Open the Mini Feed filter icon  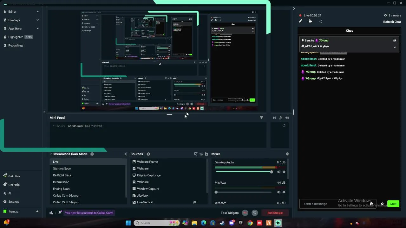(261, 118)
